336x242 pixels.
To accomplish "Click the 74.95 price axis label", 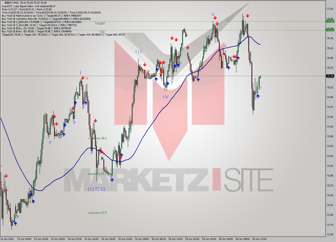I will 330,97.
